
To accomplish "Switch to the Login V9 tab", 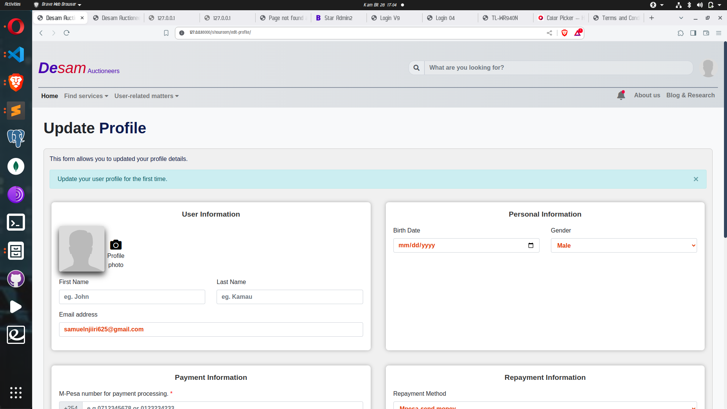I will coord(390,18).
